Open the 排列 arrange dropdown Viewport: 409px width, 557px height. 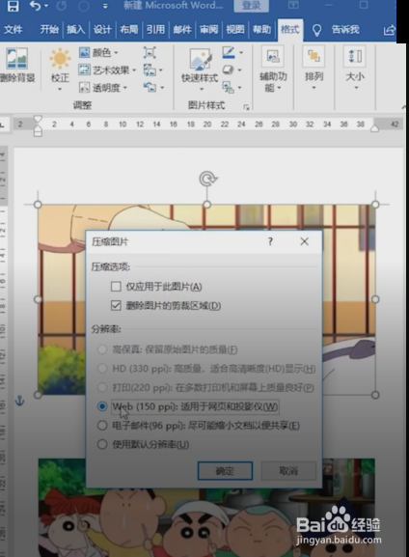[x=314, y=69]
